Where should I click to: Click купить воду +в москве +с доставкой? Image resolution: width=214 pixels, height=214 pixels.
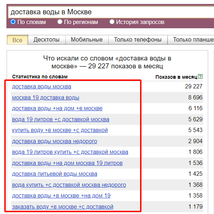click(60, 130)
